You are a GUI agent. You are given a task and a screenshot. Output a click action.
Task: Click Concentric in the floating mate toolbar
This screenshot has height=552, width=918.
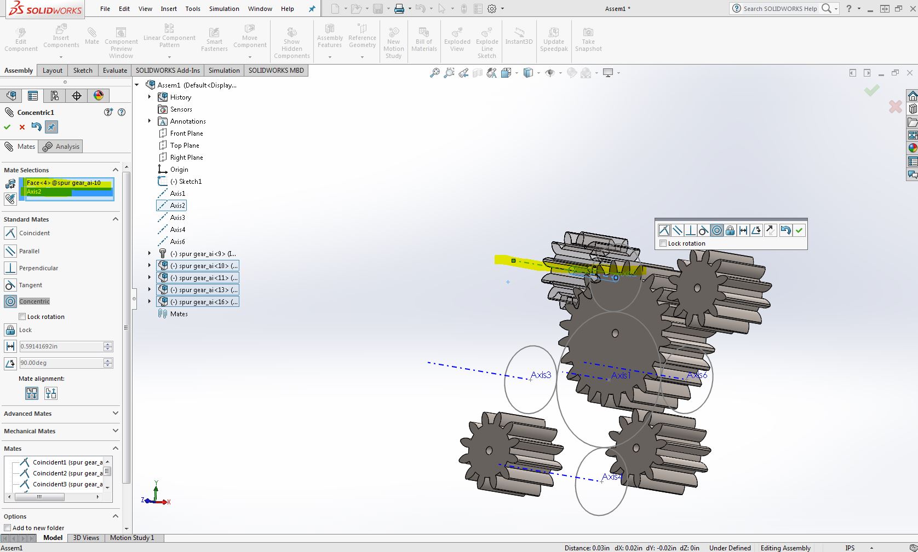717,230
